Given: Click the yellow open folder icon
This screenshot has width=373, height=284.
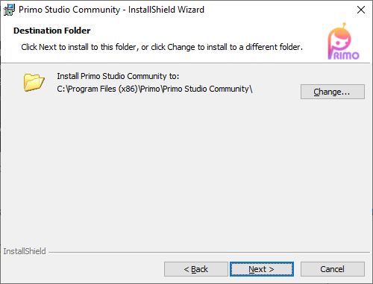Looking at the screenshot, I should 34,82.
